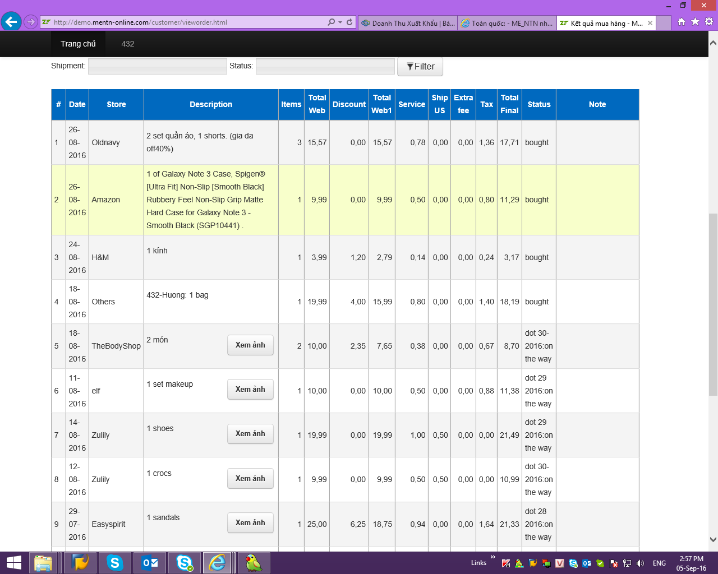Click the 432-Huong: 1 bag description
718x574 pixels.
177,295
